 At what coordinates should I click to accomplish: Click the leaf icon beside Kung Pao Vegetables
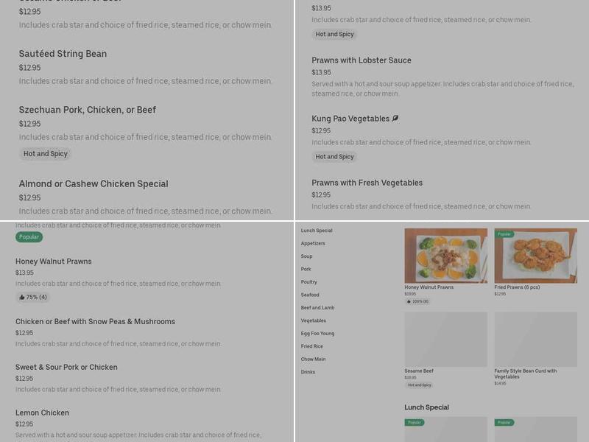(x=395, y=119)
